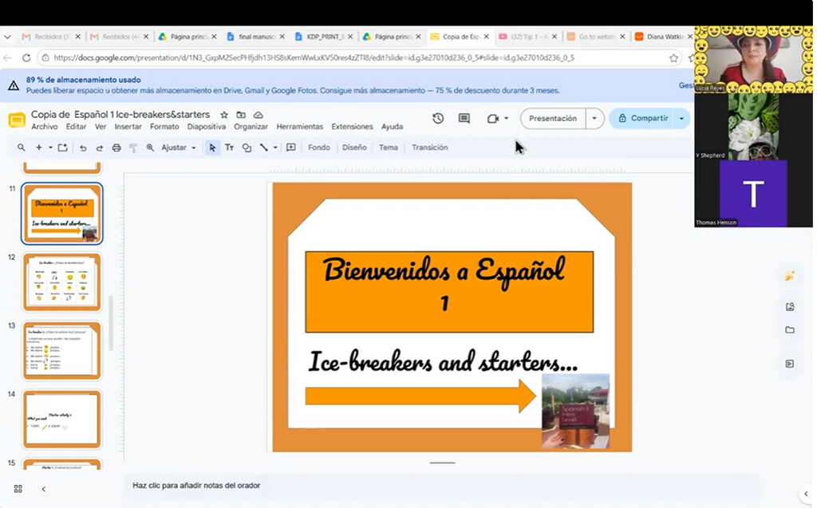Click the Tema theme button

[389, 148]
